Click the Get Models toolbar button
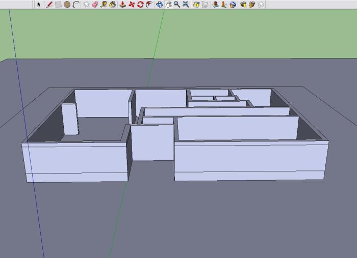Screen dimensions: 357x258 click(243, 5)
